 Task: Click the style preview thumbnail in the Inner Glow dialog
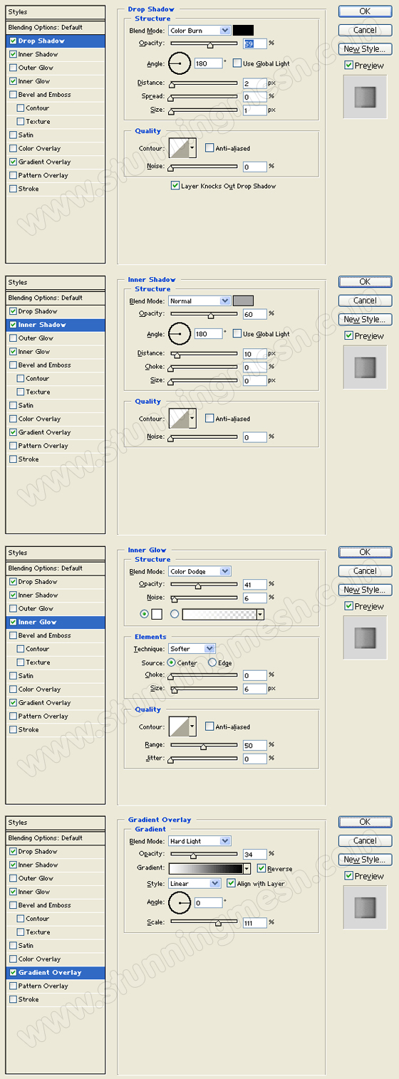(x=365, y=637)
